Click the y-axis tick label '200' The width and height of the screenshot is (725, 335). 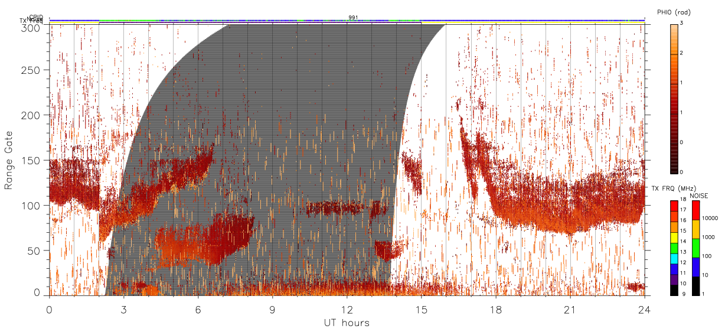tap(31, 115)
